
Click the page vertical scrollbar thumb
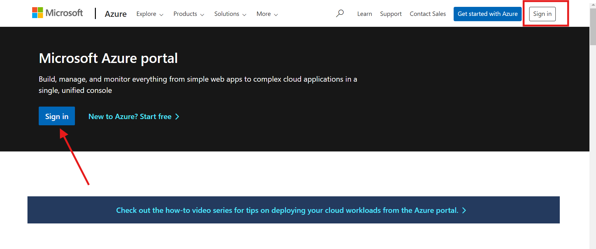coord(593,26)
